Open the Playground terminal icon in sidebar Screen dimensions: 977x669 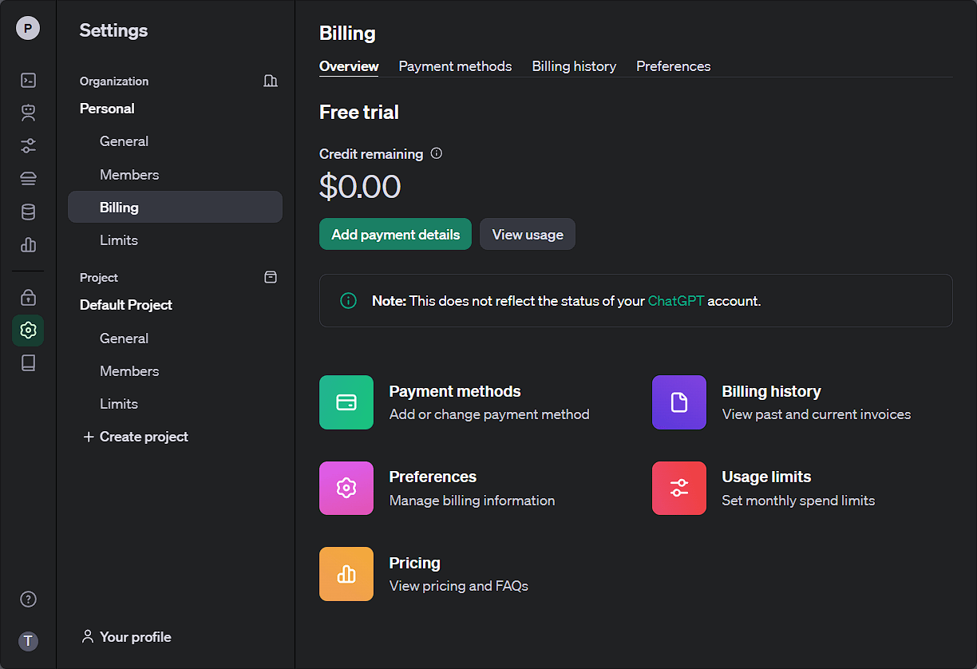point(28,80)
